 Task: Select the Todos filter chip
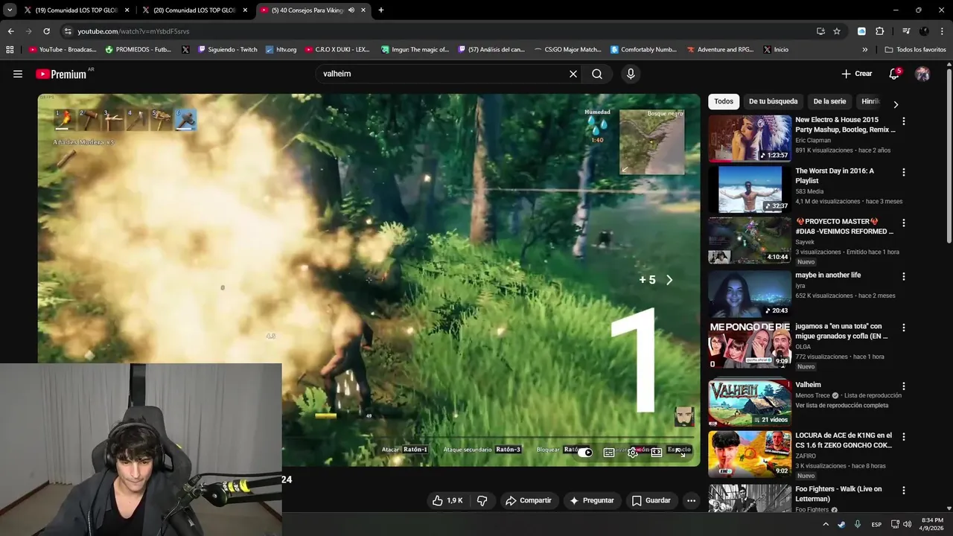pyautogui.click(x=724, y=101)
